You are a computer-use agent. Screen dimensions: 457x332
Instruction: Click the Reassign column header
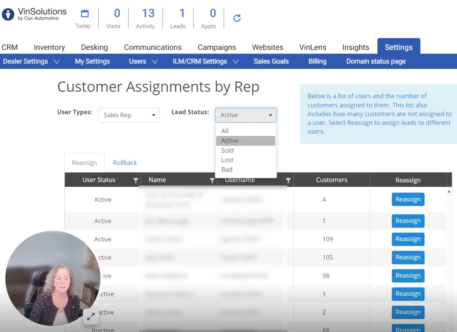click(408, 180)
